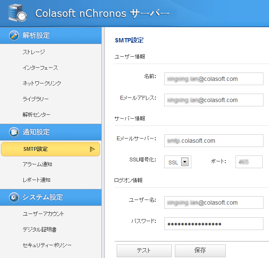Open ストレージ settings page
269x258 pixels.
(x=34, y=52)
